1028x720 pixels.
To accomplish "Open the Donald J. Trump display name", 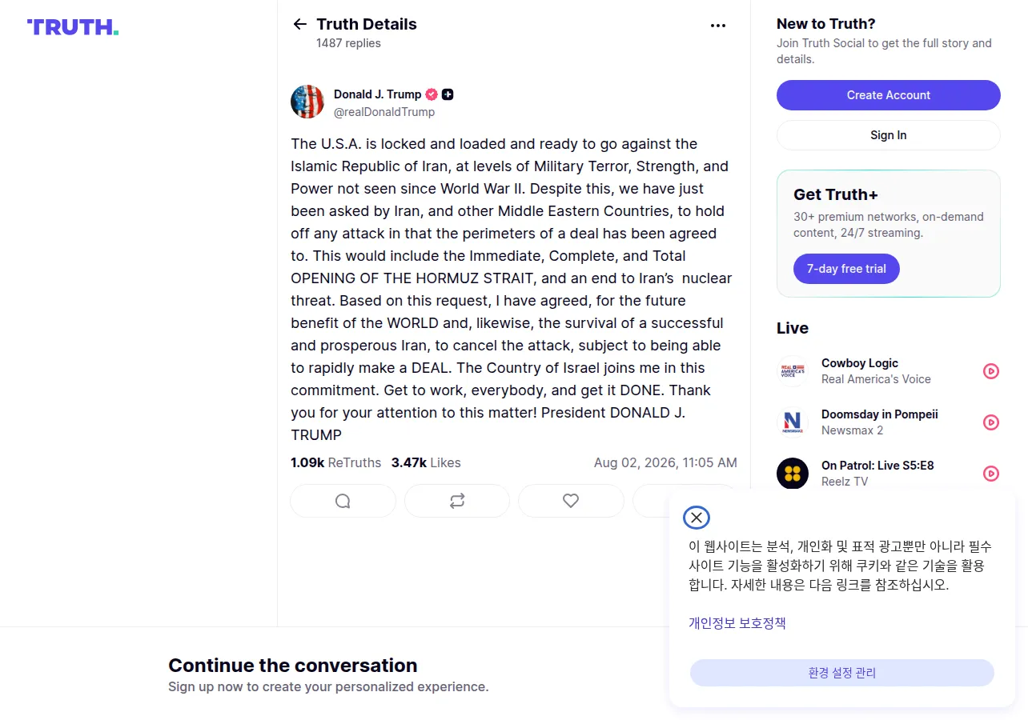I will [377, 94].
